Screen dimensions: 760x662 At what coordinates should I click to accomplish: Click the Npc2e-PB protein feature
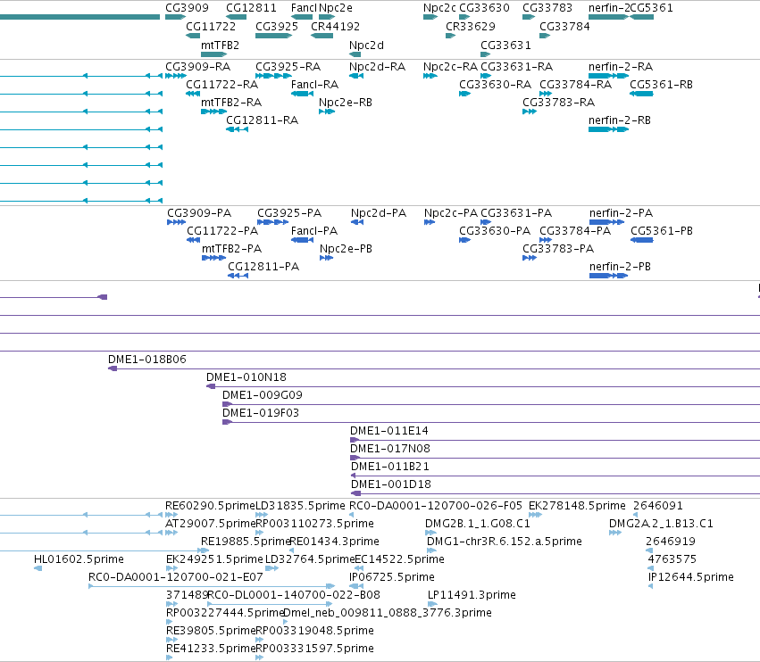point(326,258)
